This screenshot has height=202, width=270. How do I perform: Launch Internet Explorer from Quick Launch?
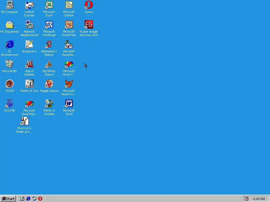(x=28, y=199)
